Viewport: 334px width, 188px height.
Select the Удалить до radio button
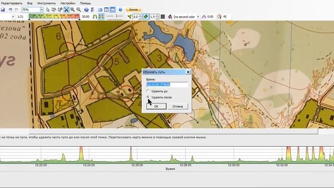coord(148,91)
